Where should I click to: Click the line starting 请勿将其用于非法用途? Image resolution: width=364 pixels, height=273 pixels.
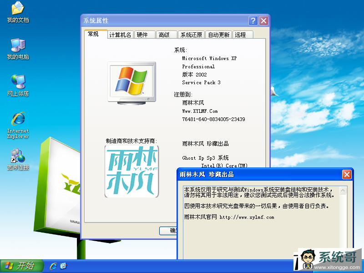259,195
